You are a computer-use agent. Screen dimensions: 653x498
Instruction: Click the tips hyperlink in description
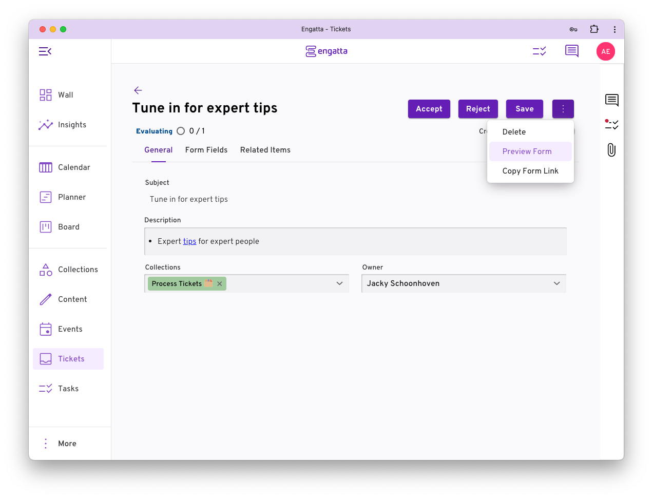tap(189, 241)
